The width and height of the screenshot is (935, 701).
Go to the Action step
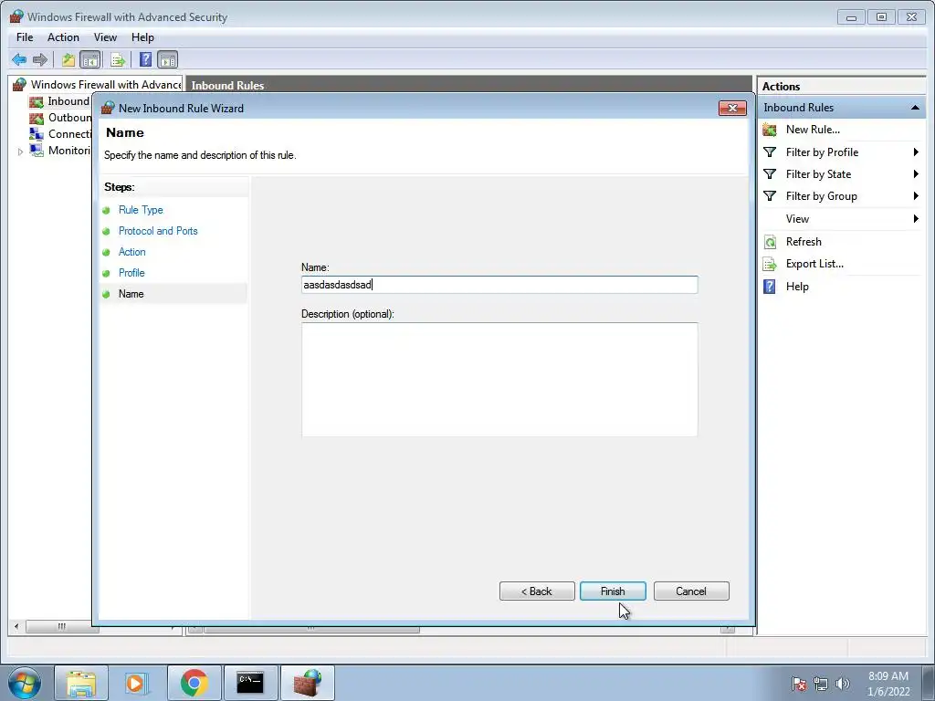tap(131, 252)
